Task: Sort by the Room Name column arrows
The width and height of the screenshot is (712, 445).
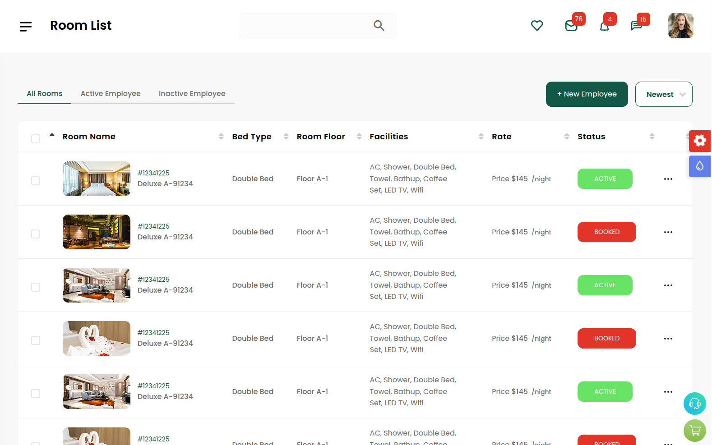Action: coord(221,136)
